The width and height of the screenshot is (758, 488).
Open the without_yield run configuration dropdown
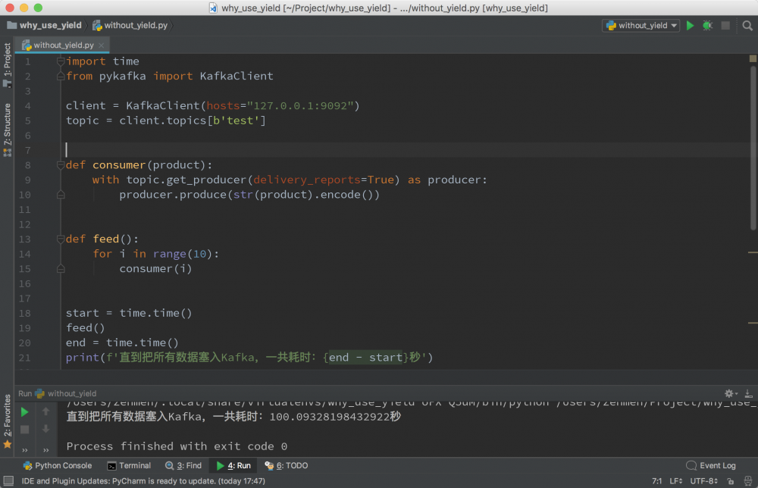point(641,25)
